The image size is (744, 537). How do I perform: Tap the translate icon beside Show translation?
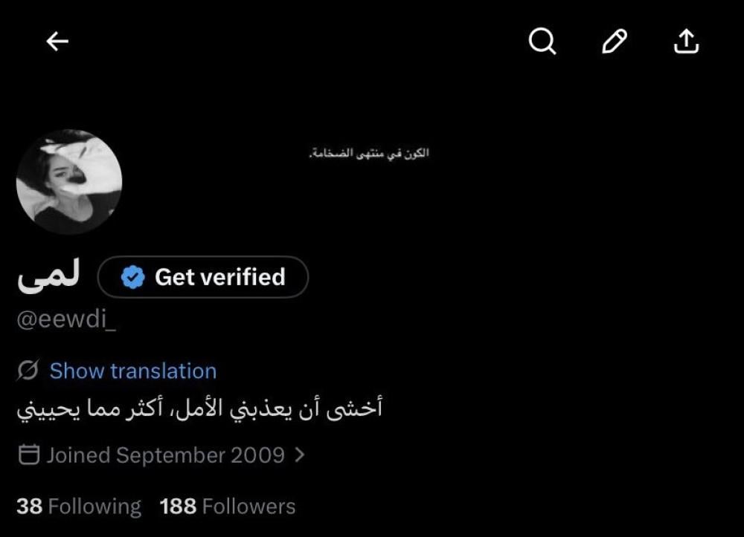point(28,371)
